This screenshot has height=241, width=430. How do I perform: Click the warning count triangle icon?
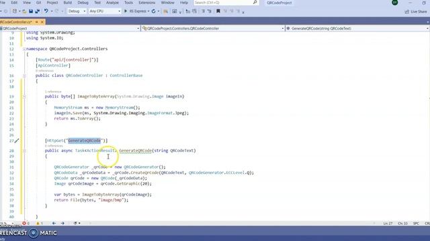pos(38,223)
